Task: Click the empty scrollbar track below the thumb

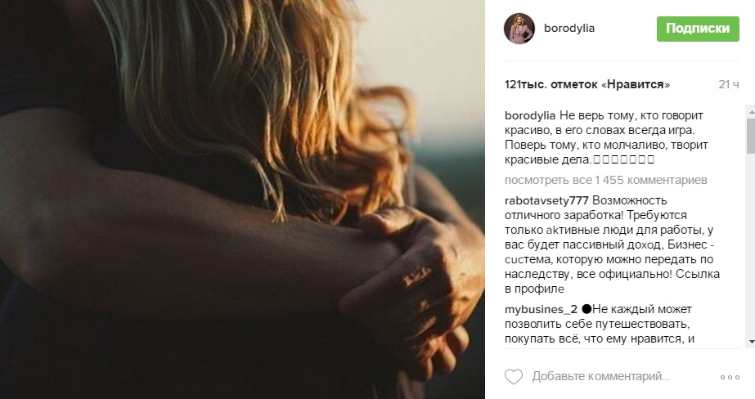Action: click(x=751, y=244)
